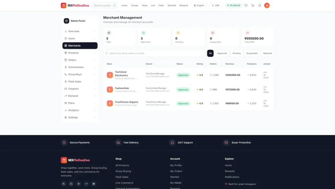Expand the profile avatar menu
Viewport: 335px width, 189px height.
point(268,5)
